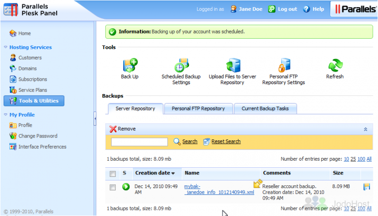Click the Name column header
This screenshot has height=216, width=378.
point(192,173)
